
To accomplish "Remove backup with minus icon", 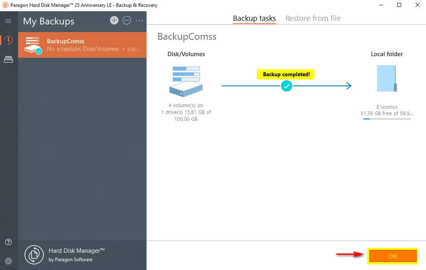I will coord(126,20).
